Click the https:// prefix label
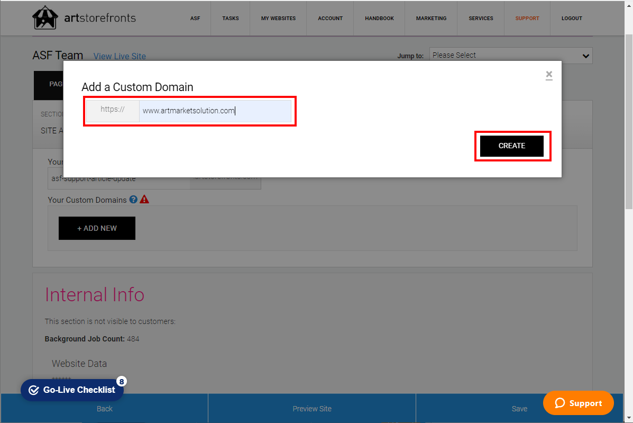The height and width of the screenshot is (423, 633). (113, 110)
